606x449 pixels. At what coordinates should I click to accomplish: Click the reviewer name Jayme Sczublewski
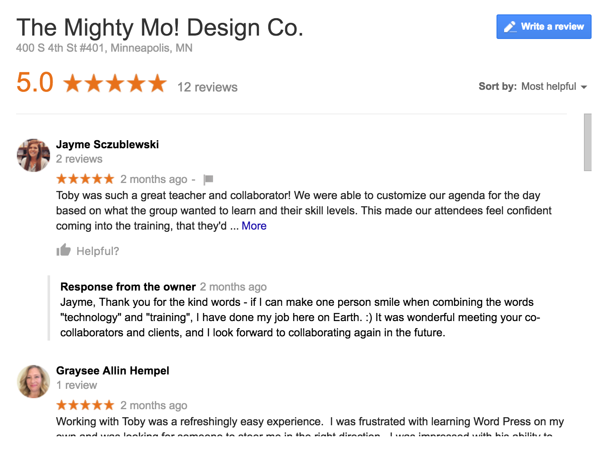[107, 144]
